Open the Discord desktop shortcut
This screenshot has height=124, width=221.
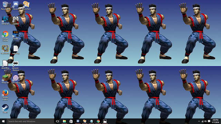coord(16,6)
